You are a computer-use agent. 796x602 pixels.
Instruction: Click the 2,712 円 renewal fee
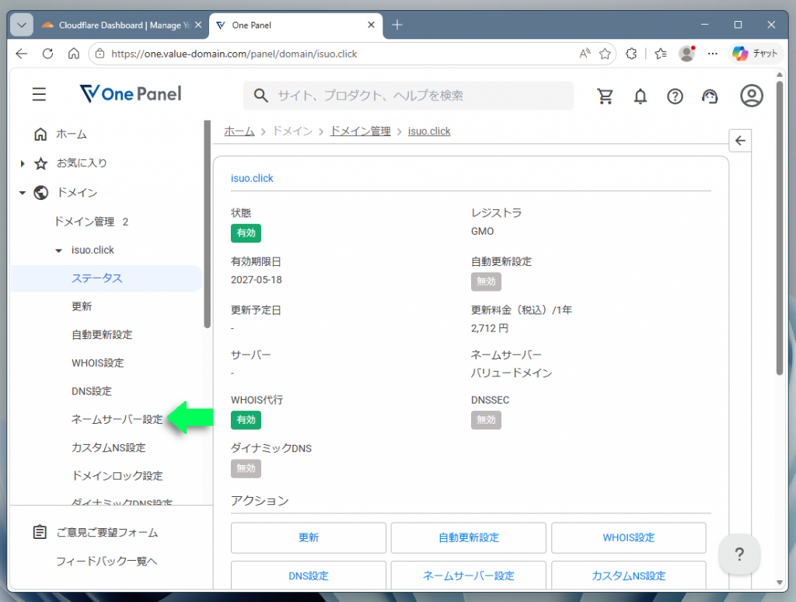490,329
